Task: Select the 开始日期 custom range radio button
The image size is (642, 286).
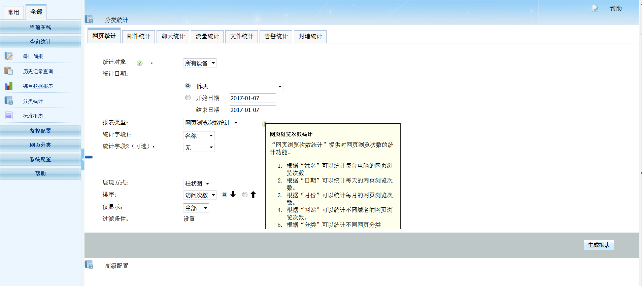Action: [x=188, y=98]
